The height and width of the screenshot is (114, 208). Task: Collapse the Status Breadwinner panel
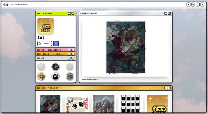click(x=69, y=50)
